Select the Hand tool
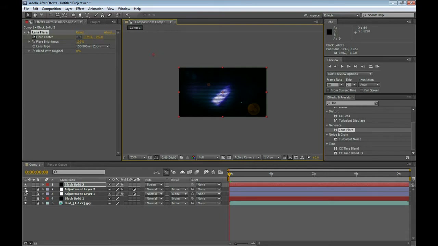 [x=35, y=15]
